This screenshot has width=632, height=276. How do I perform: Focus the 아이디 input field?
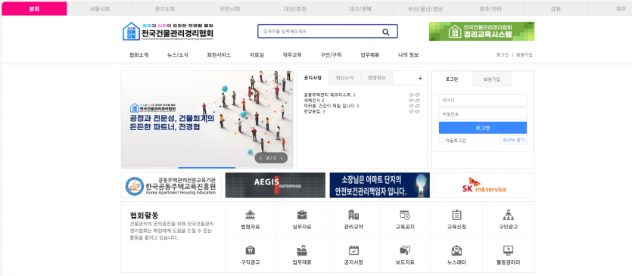point(482,100)
